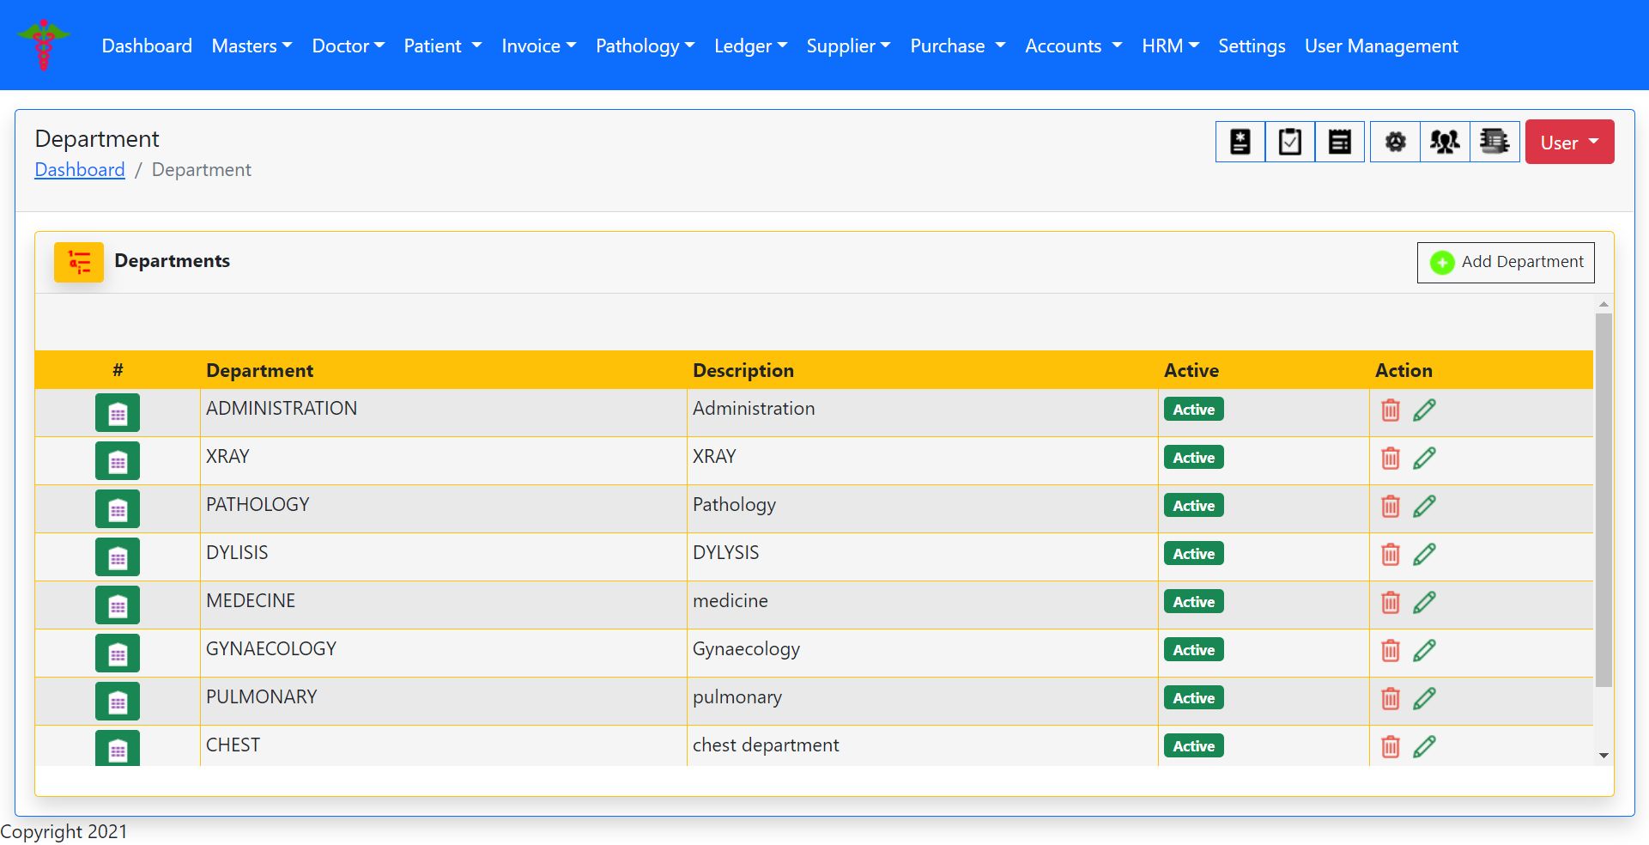This screenshot has width=1649, height=845.
Task: Open the gear settings toolbar icon
Action: pyautogui.click(x=1395, y=142)
